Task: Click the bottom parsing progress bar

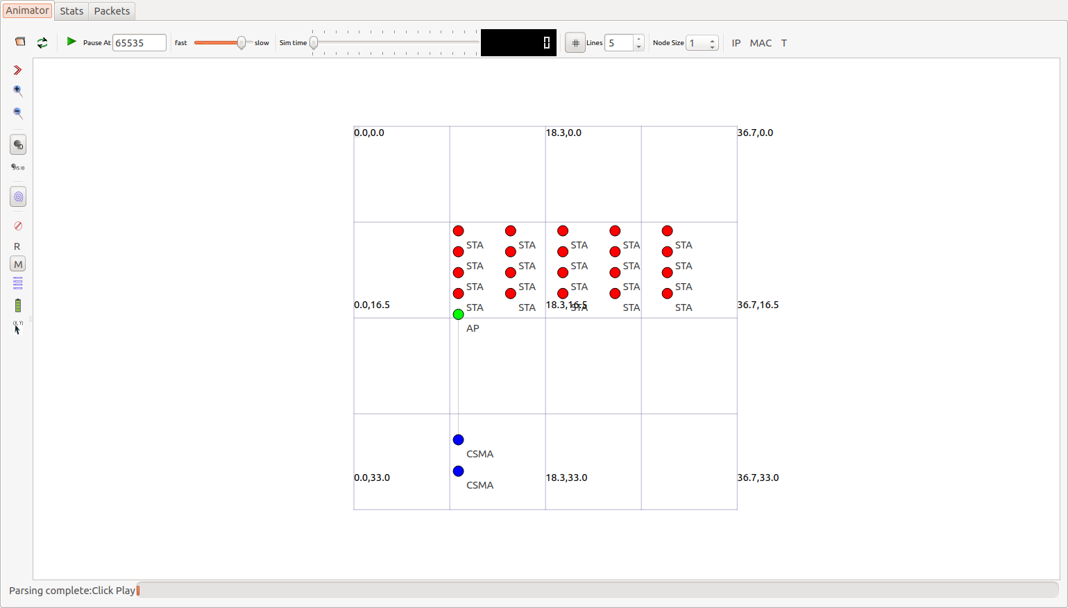Action: click(x=597, y=590)
